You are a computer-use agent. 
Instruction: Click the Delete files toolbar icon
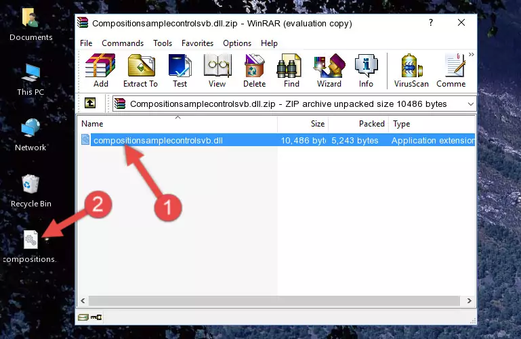[255, 70]
